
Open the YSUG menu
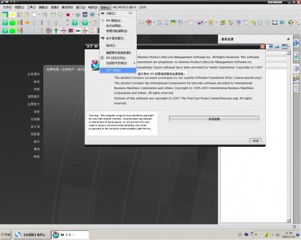tap(143, 7)
